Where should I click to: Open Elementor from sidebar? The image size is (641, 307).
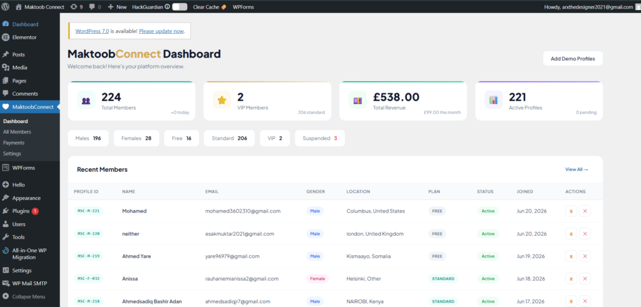coord(30,37)
